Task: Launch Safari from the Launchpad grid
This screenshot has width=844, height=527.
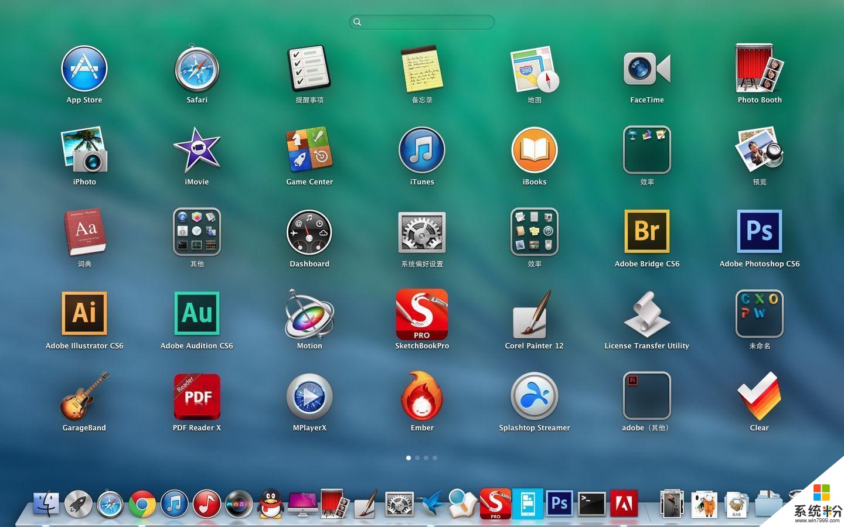Action: click(197, 69)
